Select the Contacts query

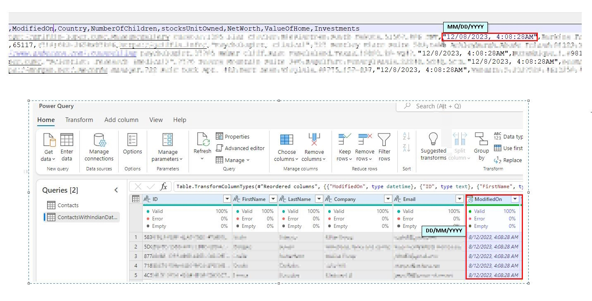[68, 205]
